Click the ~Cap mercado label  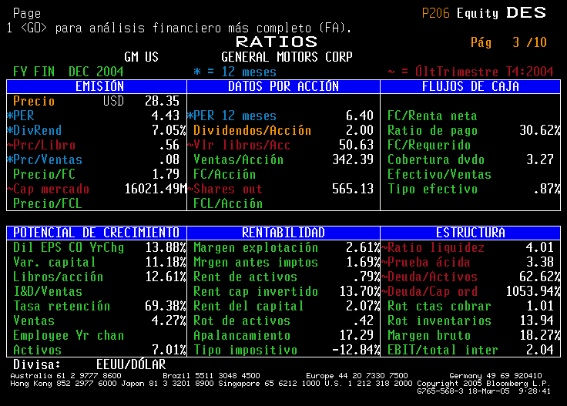pyautogui.click(x=48, y=189)
